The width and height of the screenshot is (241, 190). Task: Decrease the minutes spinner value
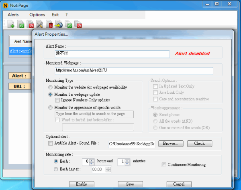(127, 164)
